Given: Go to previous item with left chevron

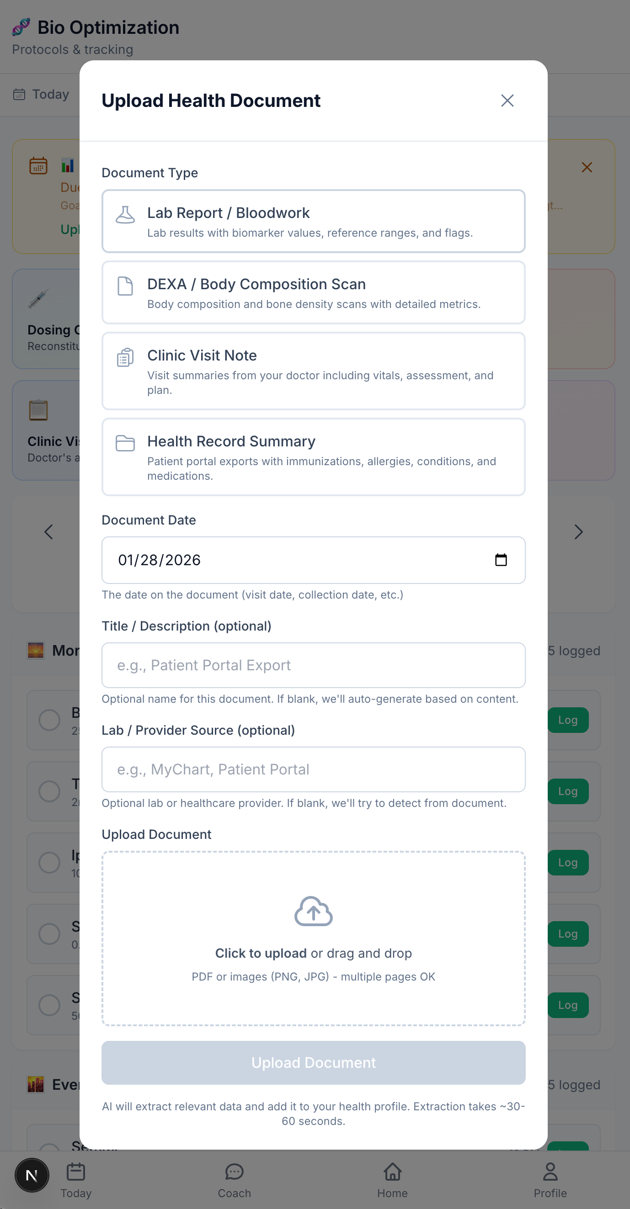Looking at the screenshot, I should pos(48,532).
